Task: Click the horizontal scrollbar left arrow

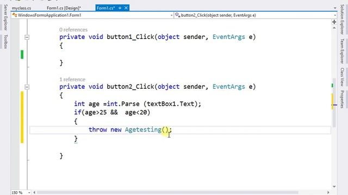Action: [34, 193]
